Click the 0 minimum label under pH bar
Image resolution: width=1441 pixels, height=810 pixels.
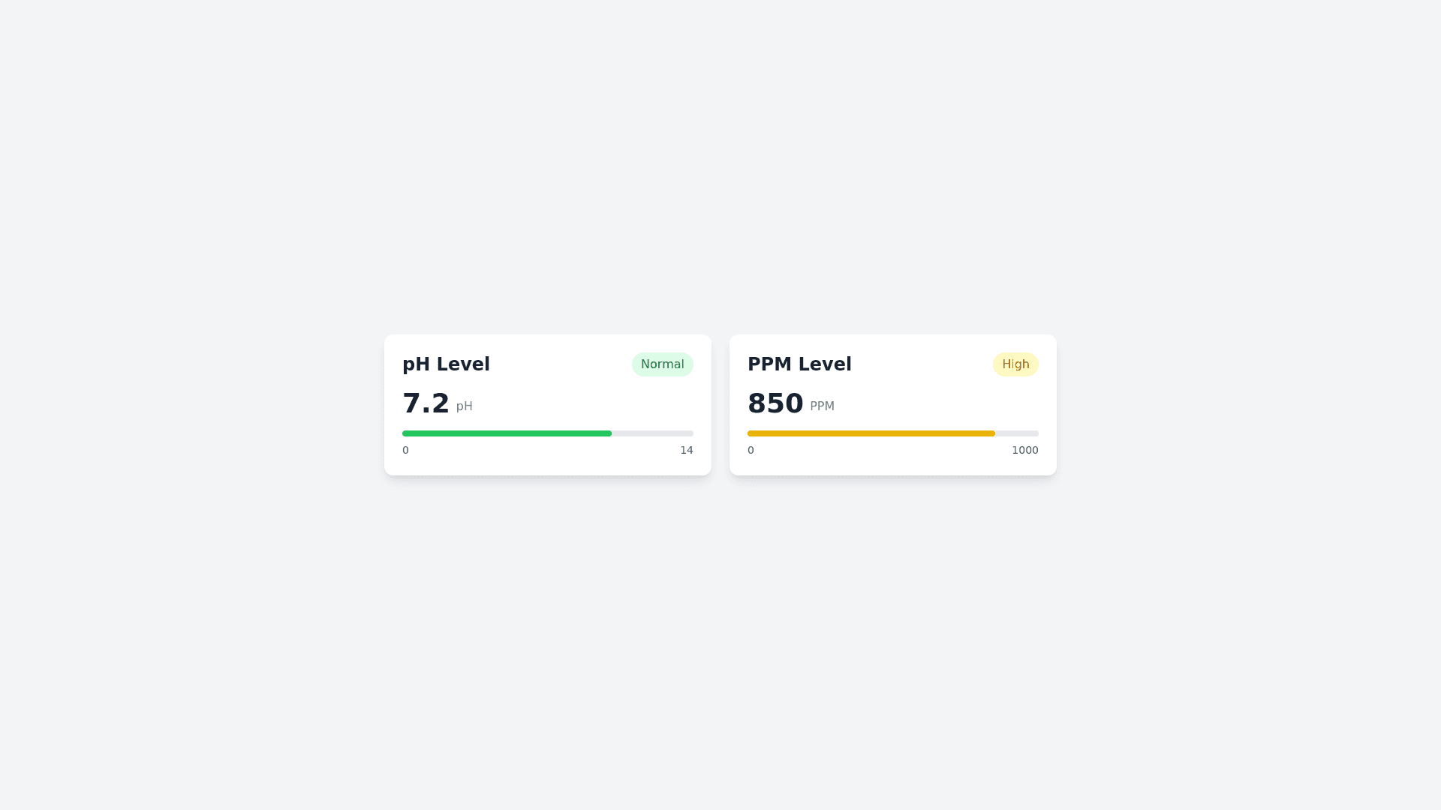[405, 450]
